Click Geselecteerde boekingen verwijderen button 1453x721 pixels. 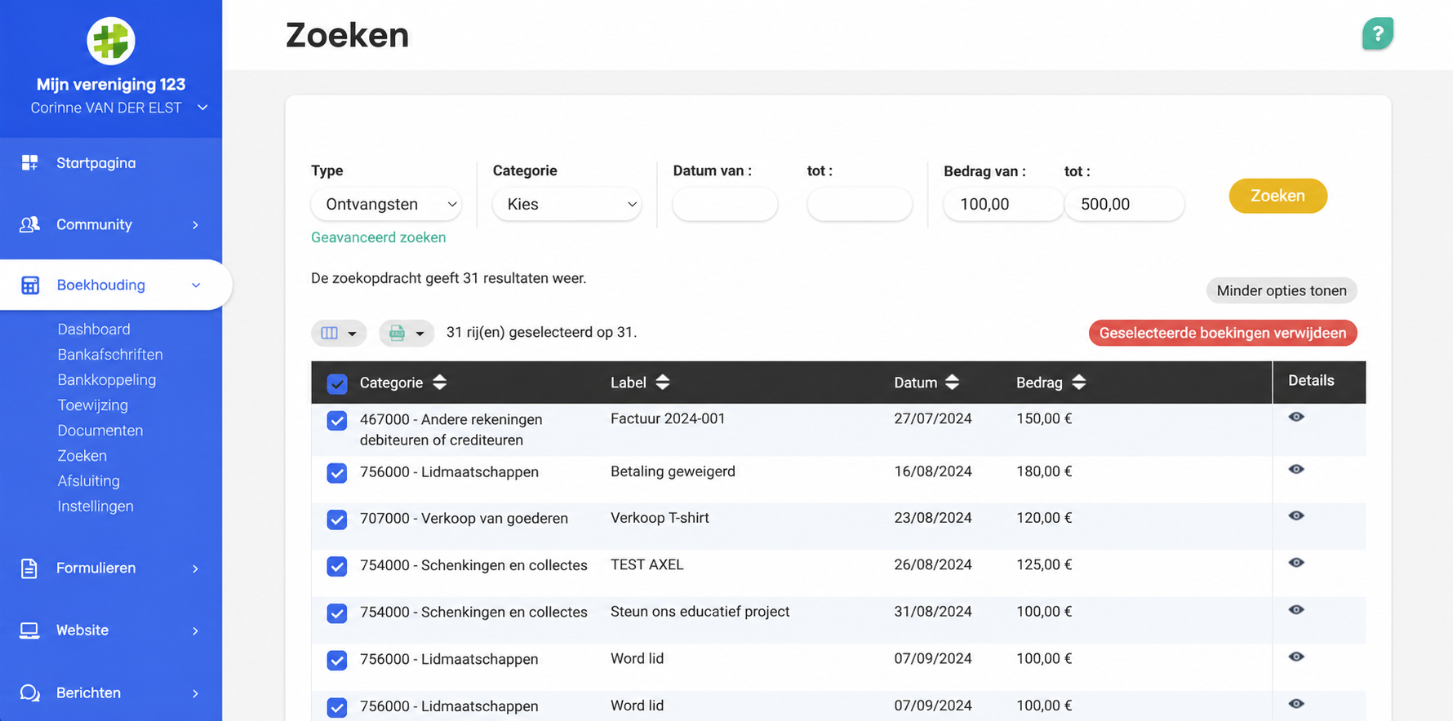pos(1223,333)
